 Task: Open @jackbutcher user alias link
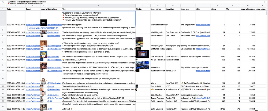tap(53, 95)
